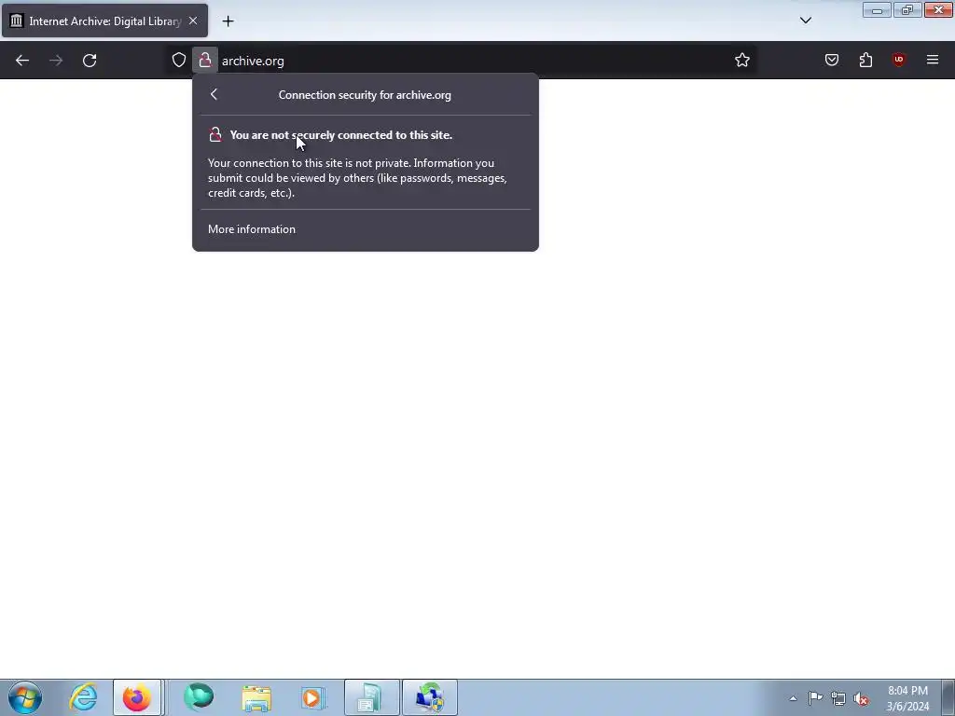Viewport: 955px width, 716px height.
Task: Open the computer shield taskbar program
Action: [x=429, y=697]
